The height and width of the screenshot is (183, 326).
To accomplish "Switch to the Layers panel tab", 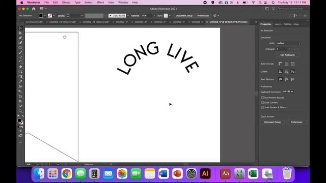I will coord(278,24).
